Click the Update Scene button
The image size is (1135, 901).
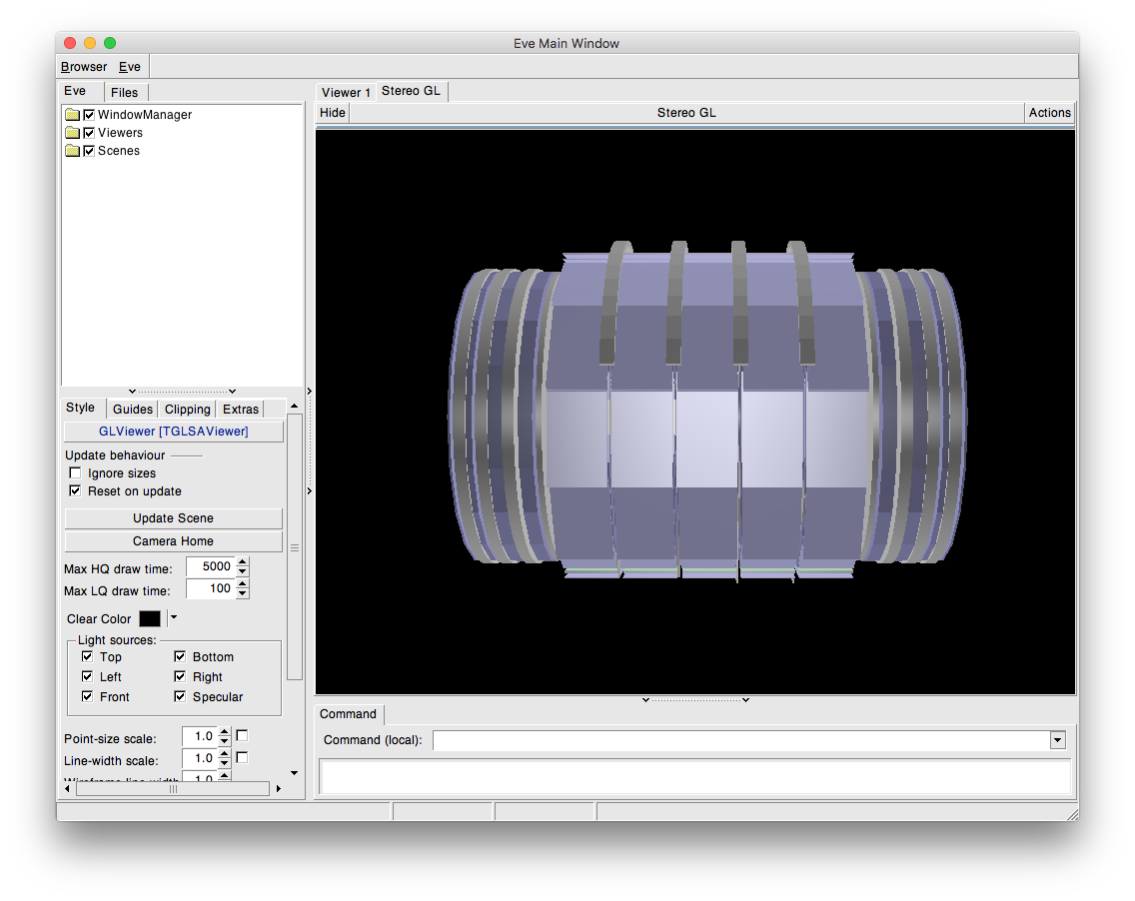point(173,518)
